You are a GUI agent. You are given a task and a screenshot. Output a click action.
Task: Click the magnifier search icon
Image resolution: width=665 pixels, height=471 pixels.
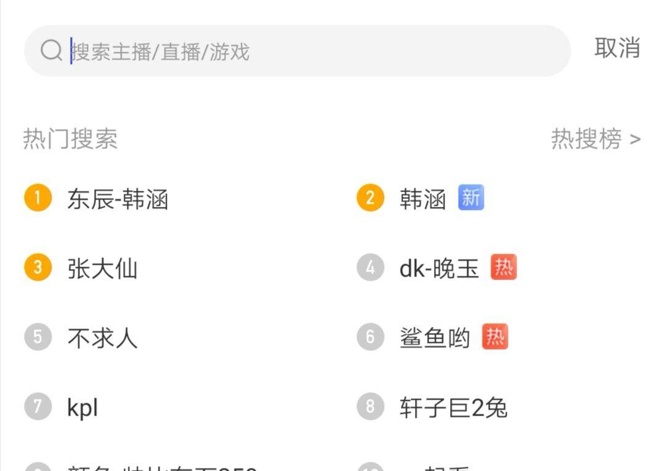[51, 51]
